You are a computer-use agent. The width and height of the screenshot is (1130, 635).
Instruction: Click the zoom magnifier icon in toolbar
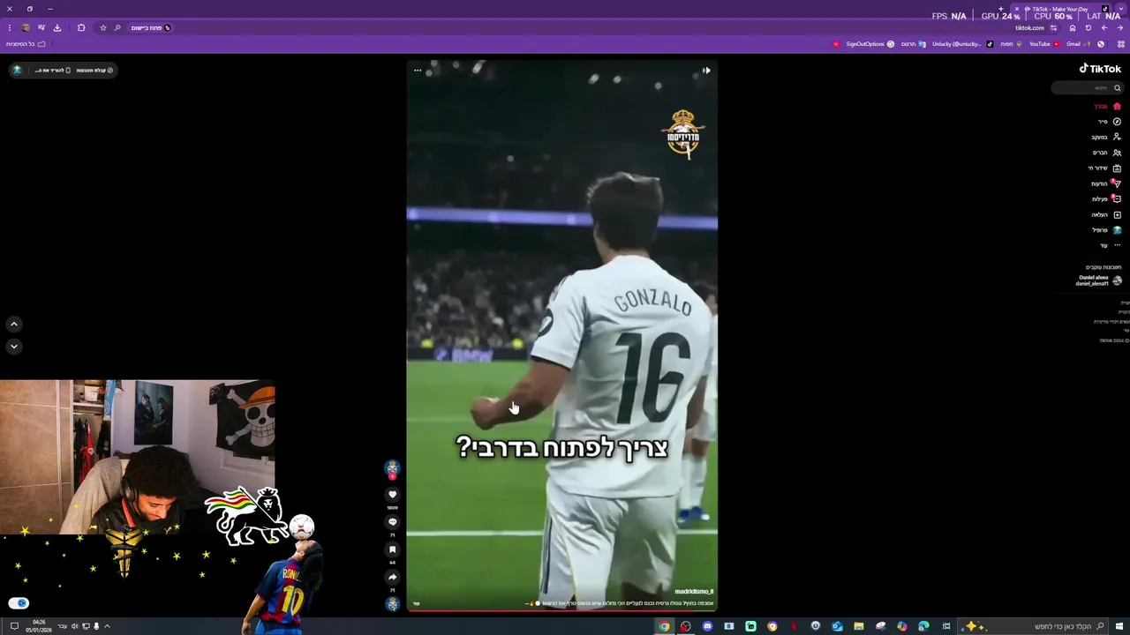(117, 28)
